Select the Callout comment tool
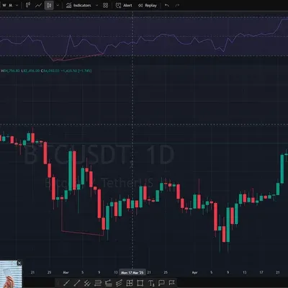The height and width of the screenshot is (288, 288). 161,283
